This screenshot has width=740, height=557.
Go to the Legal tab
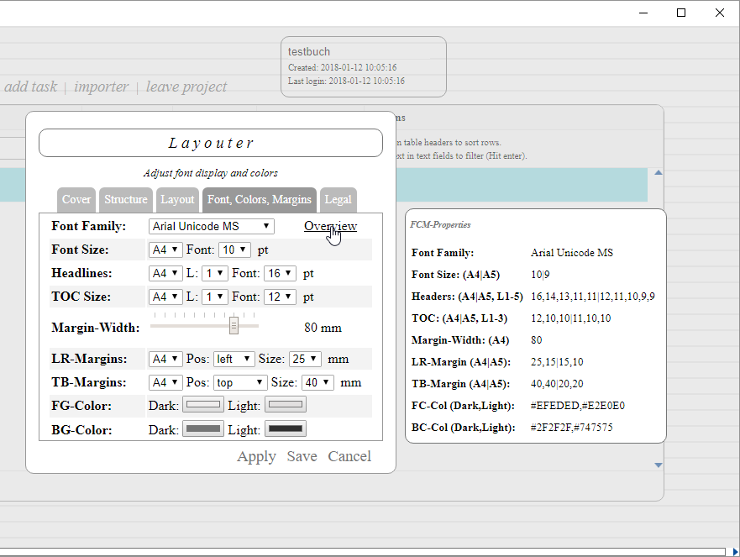click(338, 199)
